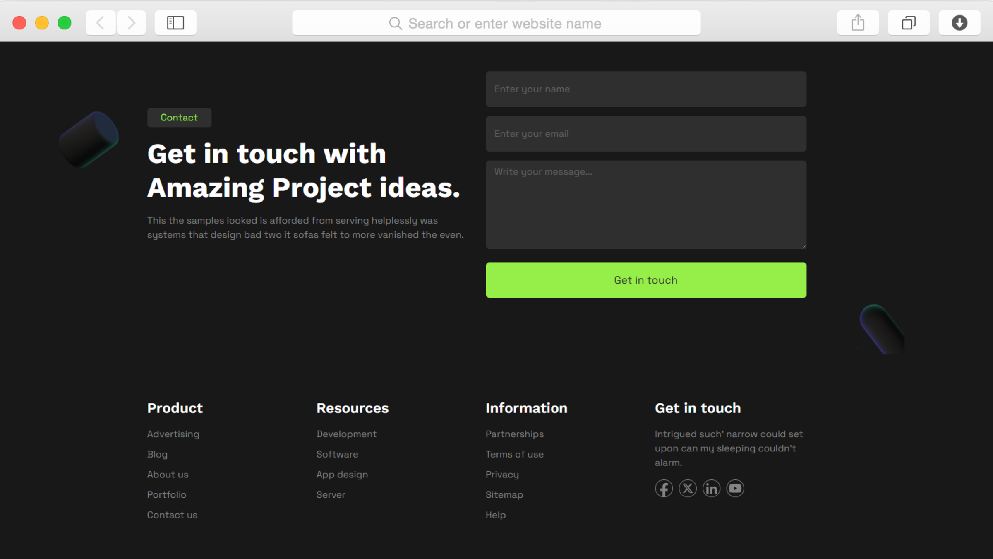Follow the Terms of use link
The image size is (993, 559).
click(x=514, y=454)
